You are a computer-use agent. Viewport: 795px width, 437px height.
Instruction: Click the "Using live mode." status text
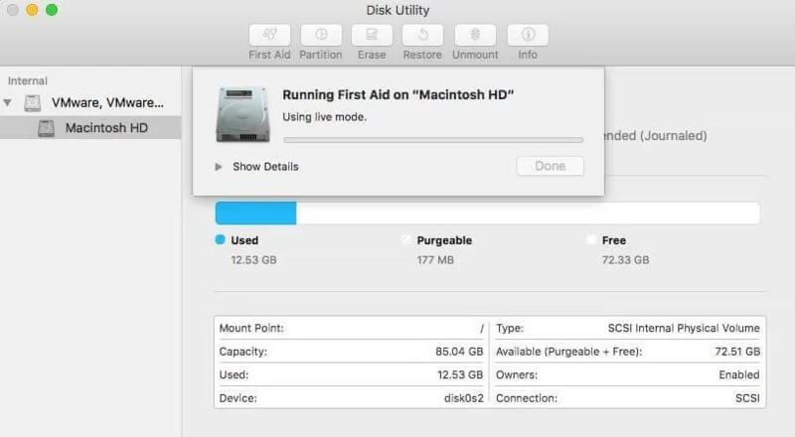(325, 117)
